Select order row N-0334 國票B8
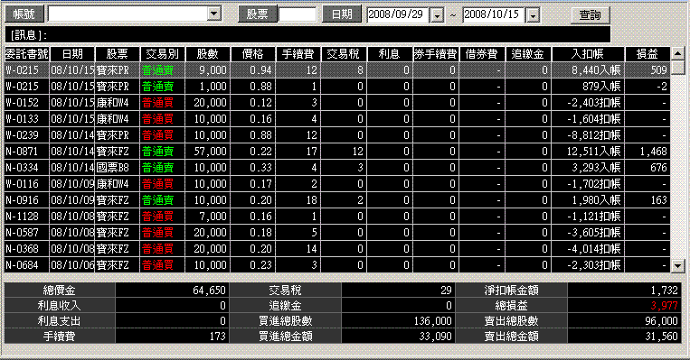 point(337,168)
